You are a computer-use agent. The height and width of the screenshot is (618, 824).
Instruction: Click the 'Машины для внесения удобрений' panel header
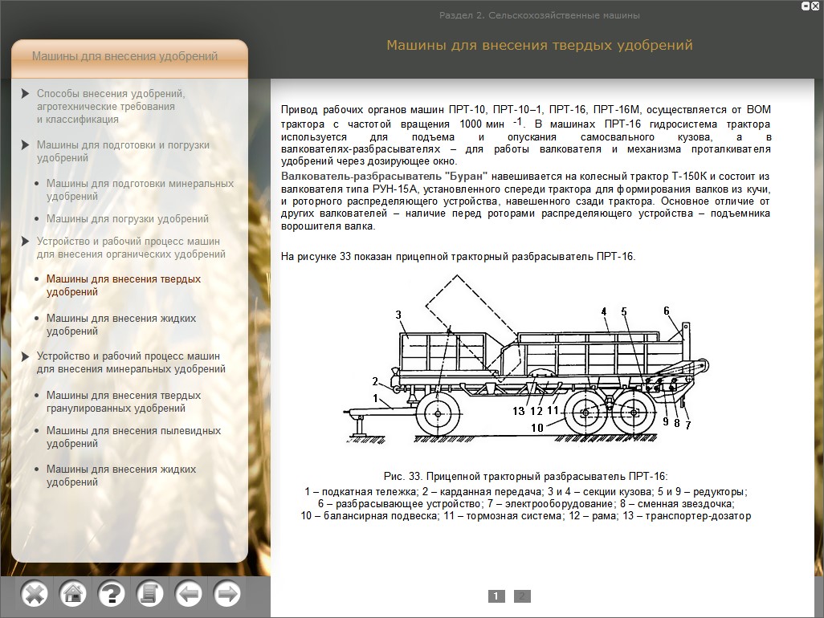click(x=129, y=57)
